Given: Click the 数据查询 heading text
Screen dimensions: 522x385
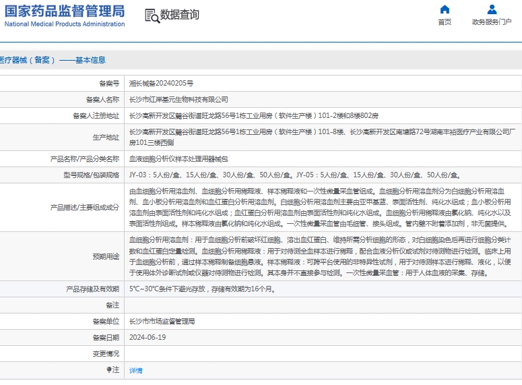Looking at the screenshot, I should [x=180, y=15].
